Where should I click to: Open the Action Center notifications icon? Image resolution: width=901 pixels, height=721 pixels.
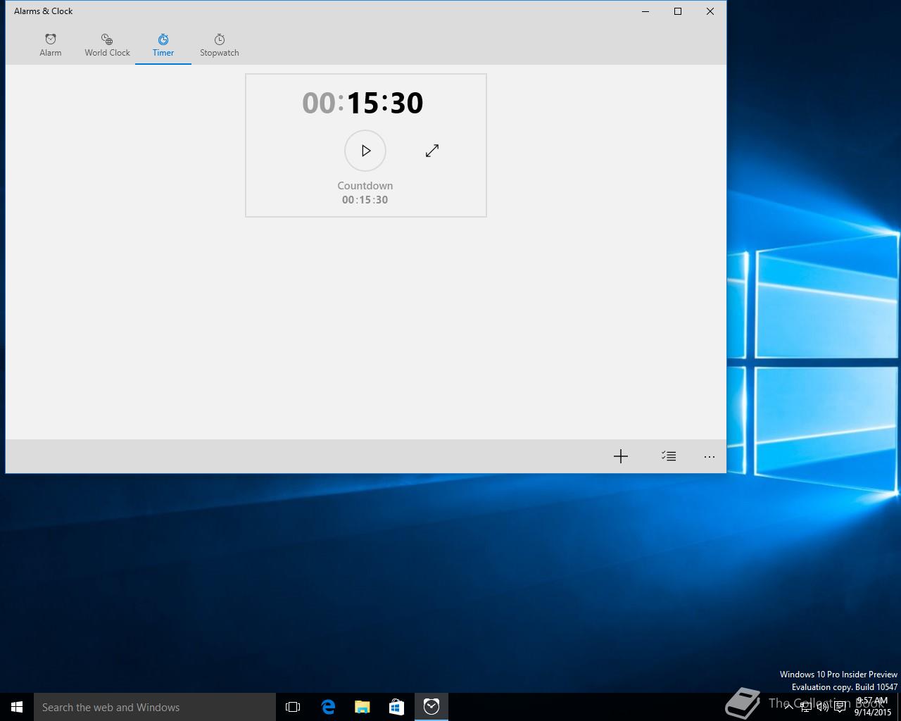pos(840,707)
